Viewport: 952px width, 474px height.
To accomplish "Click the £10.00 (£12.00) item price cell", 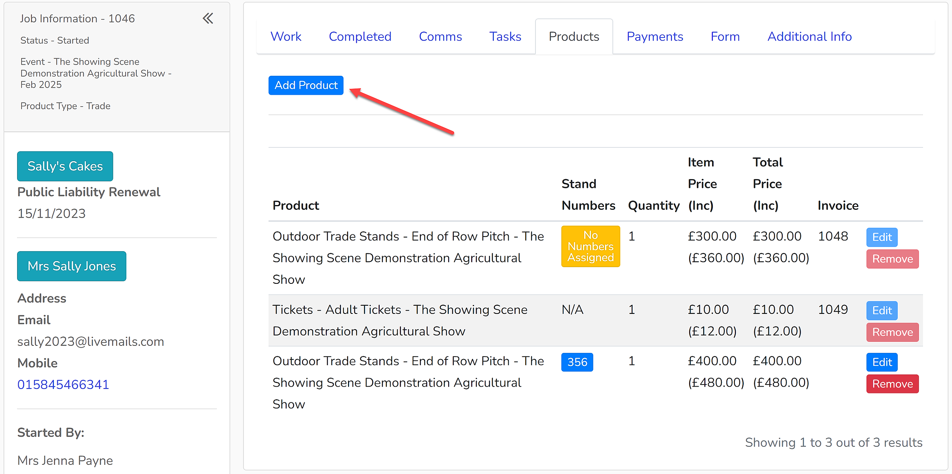I will pyautogui.click(x=712, y=320).
